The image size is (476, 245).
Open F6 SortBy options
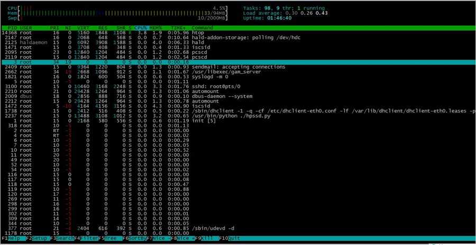pos(134,238)
